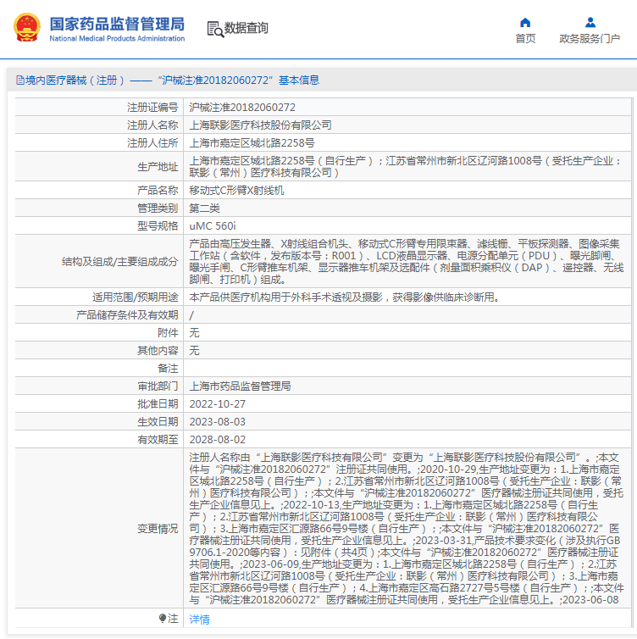637x639 pixels.
Task: Click the 适用范围/预期用途 label
Action: coord(136,297)
